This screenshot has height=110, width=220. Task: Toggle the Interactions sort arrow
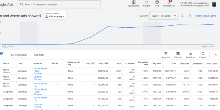[x=126, y=63]
